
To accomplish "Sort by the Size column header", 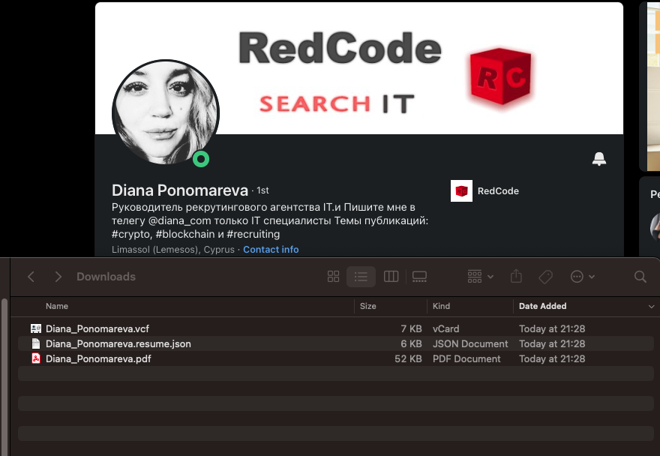I will [x=368, y=306].
